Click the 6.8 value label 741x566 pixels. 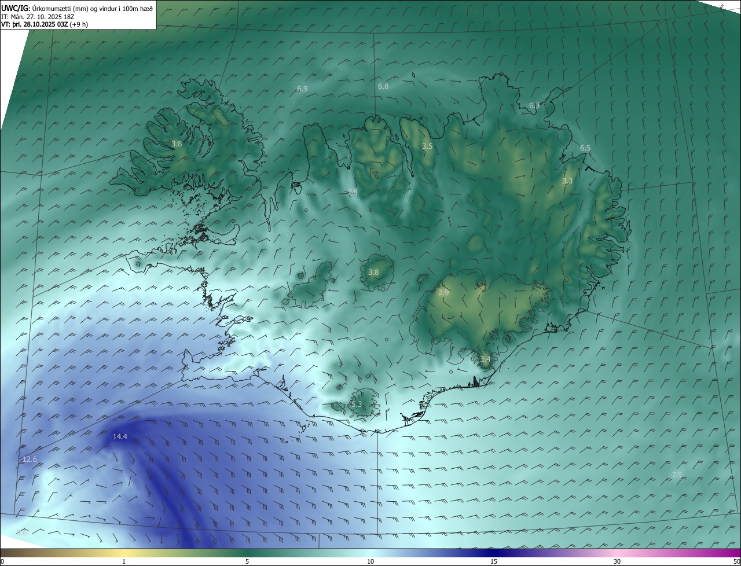(383, 87)
